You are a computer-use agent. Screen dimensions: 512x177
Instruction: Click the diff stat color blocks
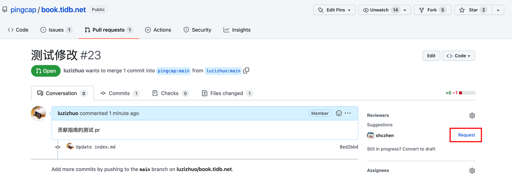click(467, 93)
